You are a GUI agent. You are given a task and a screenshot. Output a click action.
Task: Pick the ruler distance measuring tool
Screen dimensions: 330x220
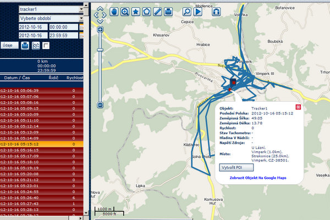tap(157, 12)
